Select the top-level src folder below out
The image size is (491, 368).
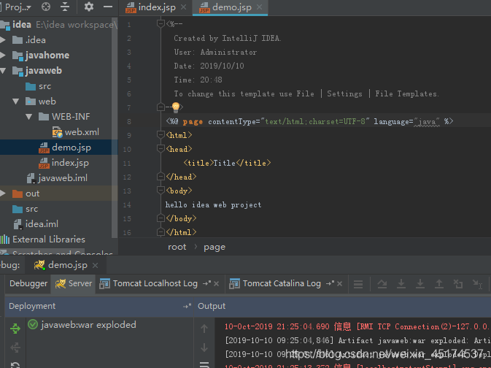[25, 209]
